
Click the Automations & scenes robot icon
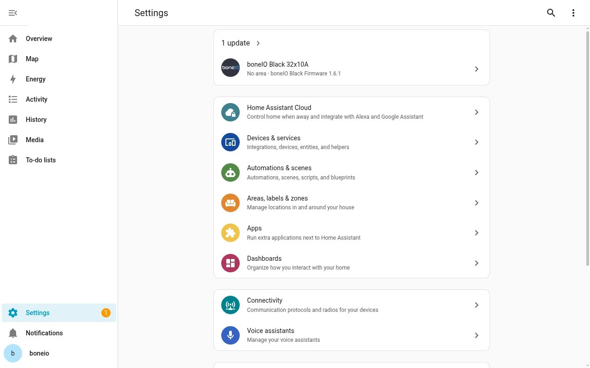[x=230, y=172]
